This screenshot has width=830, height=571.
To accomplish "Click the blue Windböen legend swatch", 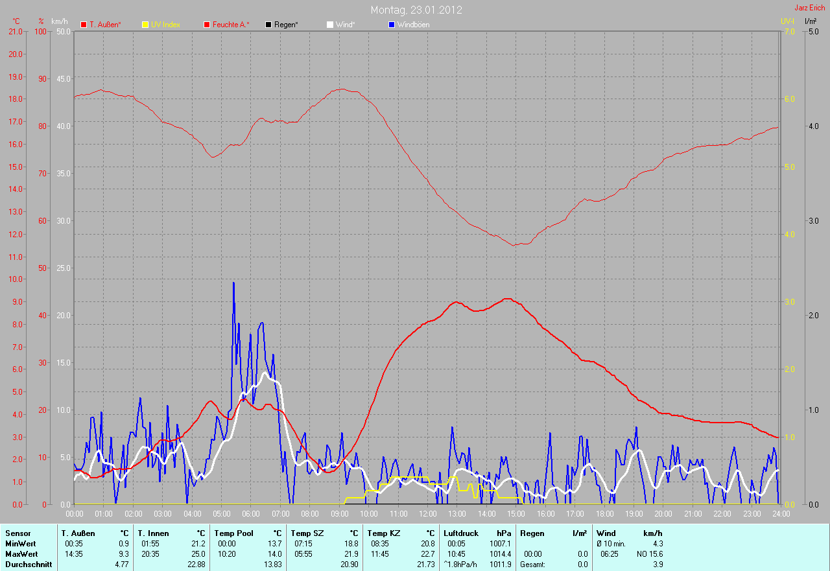I will (x=391, y=25).
